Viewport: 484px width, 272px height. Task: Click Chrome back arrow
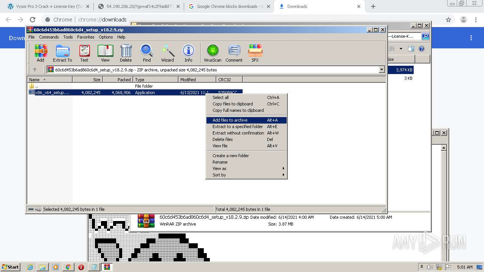[x=8, y=20]
